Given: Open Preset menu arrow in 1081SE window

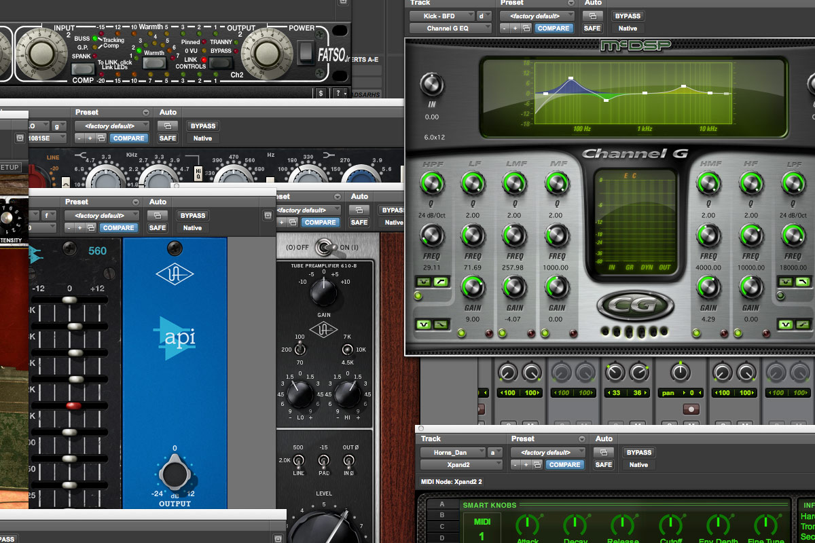Looking at the screenshot, I should (145, 113).
